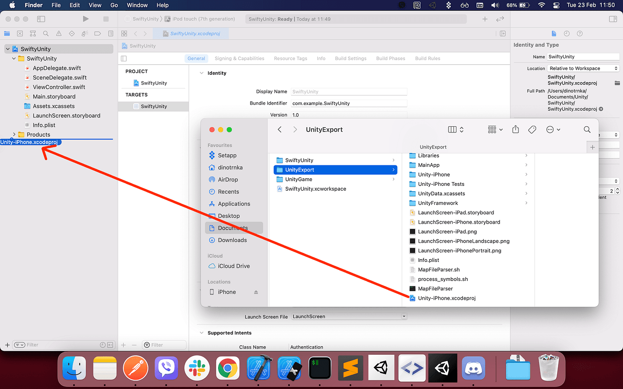Click the Bundle Identifier field
The width and height of the screenshot is (623, 389).
[349, 103]
